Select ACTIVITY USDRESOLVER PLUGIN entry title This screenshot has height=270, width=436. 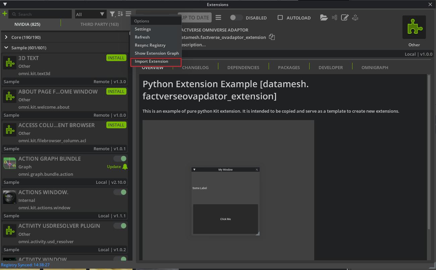[x=59, y=226]
